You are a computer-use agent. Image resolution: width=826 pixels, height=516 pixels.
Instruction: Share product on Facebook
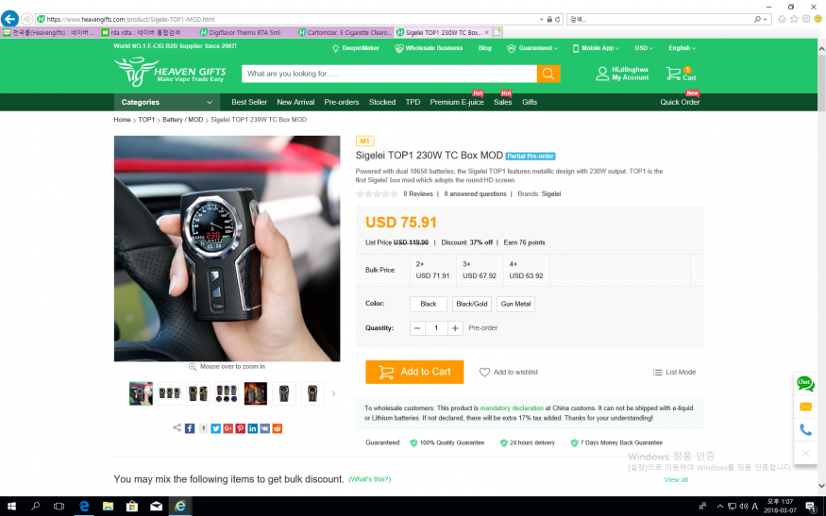click(190, 428)
